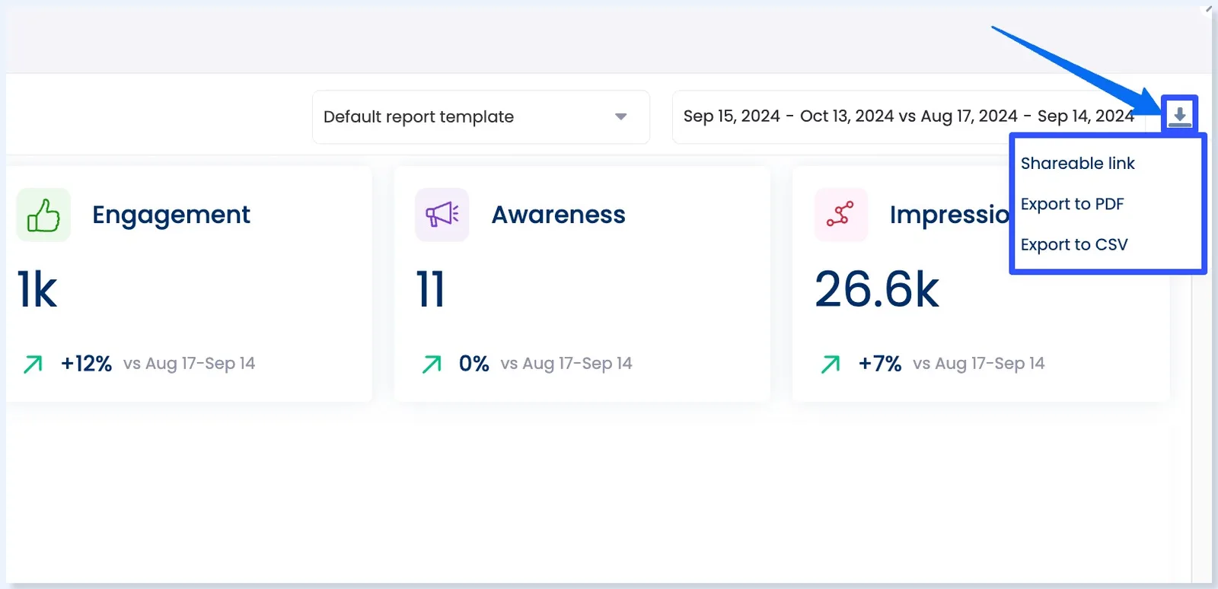Open the date range comparison picker
This screenshot has width=1218, height=589.
907,116
